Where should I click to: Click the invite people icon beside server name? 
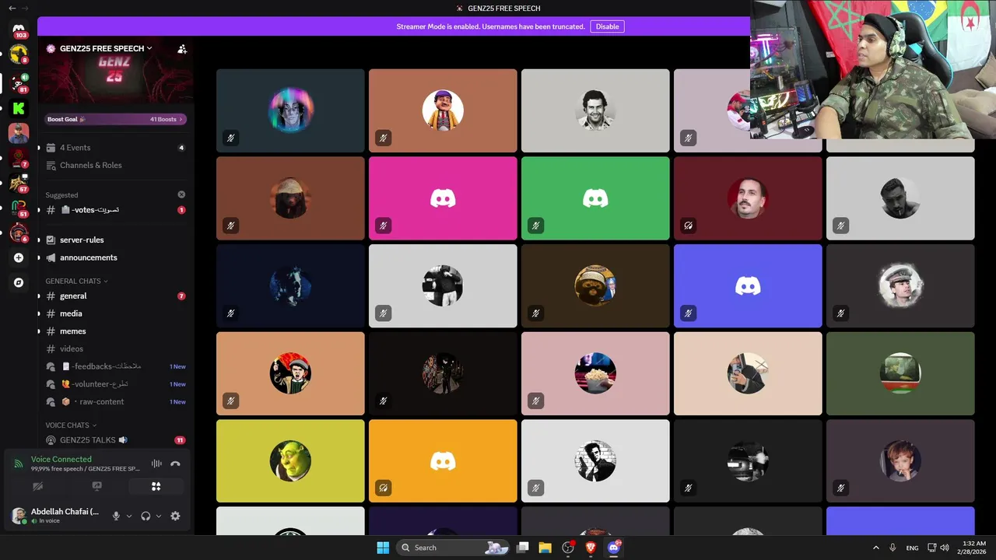tap(182, 48)
